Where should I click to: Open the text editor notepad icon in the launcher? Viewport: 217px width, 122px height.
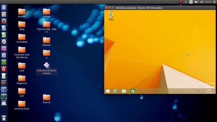(4, 76)
